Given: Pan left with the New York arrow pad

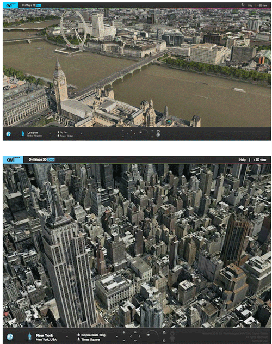Looking at the screenshot, I should pos(131,336).
